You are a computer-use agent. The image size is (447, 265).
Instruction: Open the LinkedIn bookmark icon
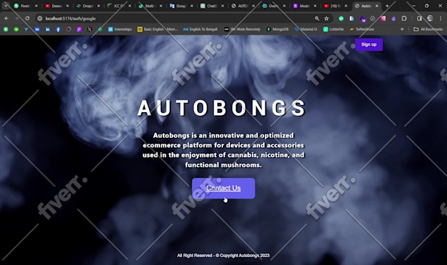coord(47,30)
